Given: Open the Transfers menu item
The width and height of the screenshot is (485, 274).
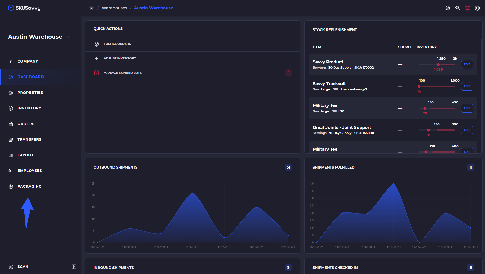Looking at the screenshot, I should [x=40, y=139].
